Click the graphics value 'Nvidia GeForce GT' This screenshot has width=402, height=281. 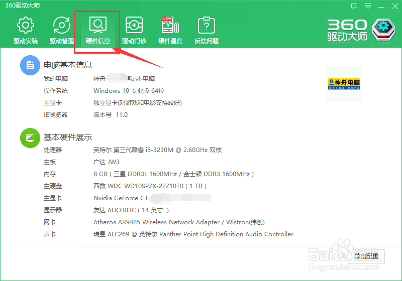click(121, 198)
